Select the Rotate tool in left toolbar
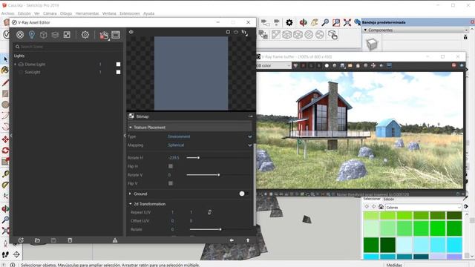The image size is (475, 267). tap(5, 151)
